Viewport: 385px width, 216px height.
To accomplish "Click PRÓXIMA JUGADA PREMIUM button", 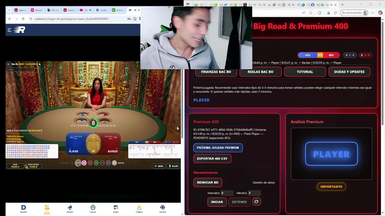I will (x=218, y=148).
